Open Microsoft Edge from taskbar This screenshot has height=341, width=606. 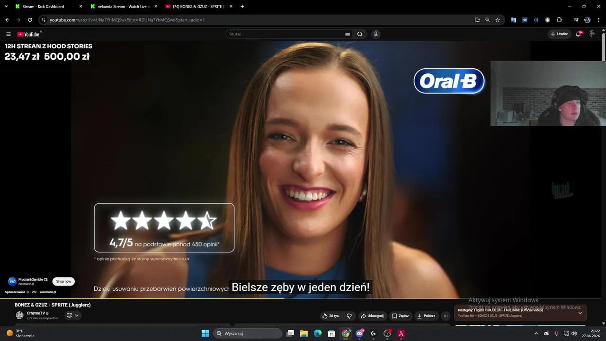318,333
